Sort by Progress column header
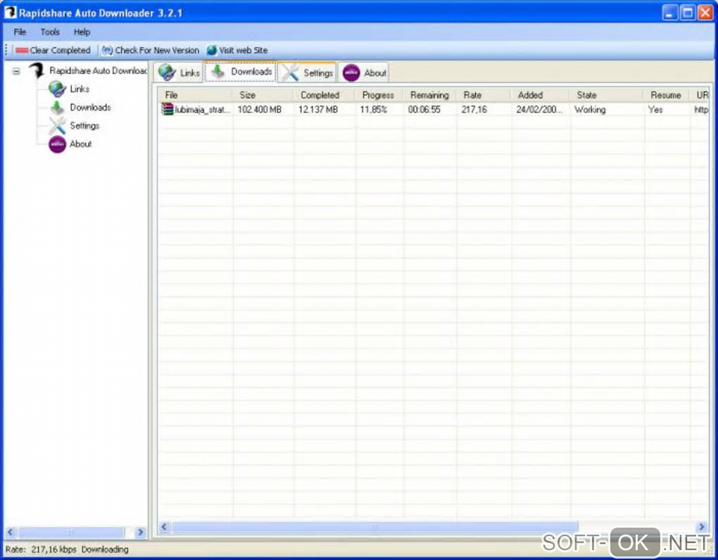718x560 pixels. pyautogui.click(x=379, y=95)
